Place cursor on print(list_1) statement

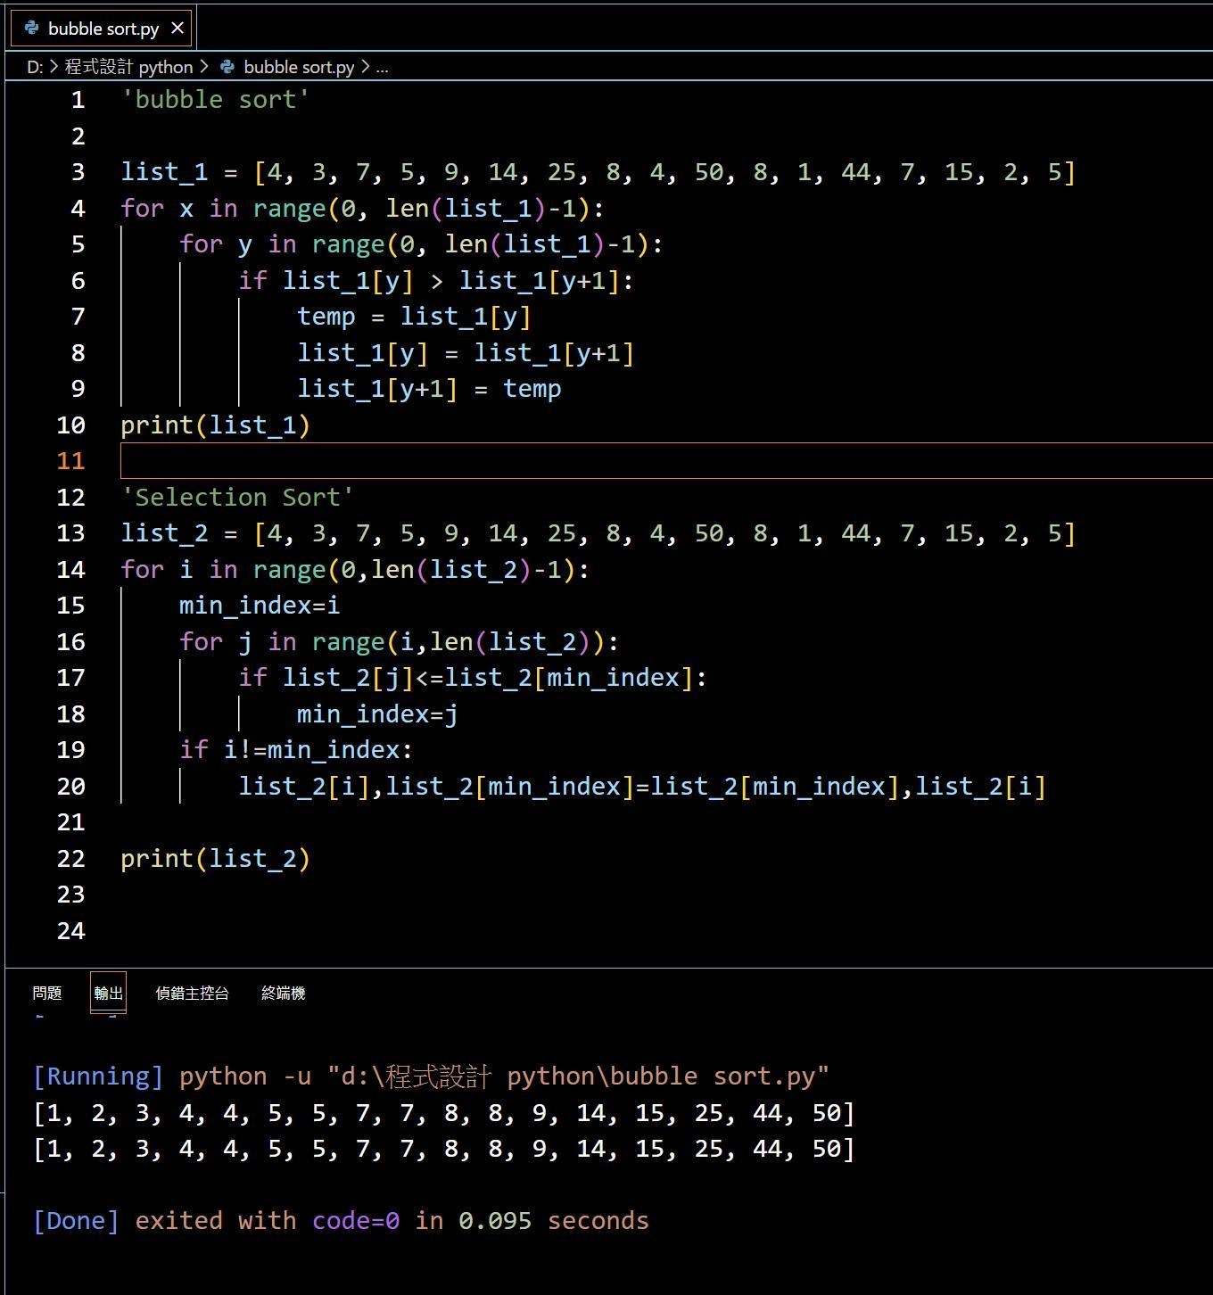coord(215,425)
